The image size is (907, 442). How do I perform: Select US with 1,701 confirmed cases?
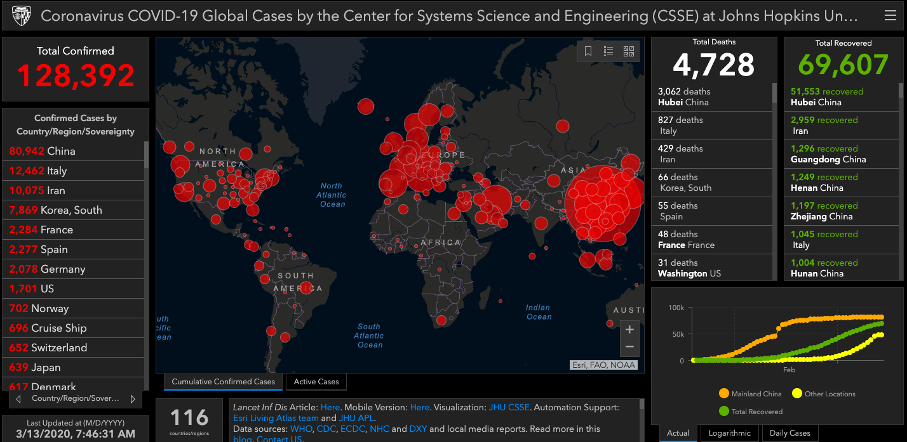[x=74, y=289]
